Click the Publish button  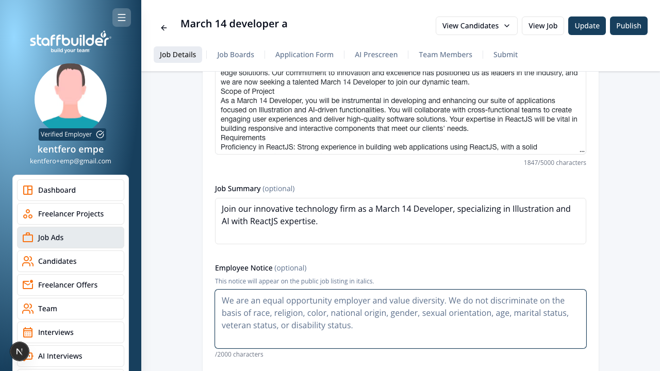point(629,26)
